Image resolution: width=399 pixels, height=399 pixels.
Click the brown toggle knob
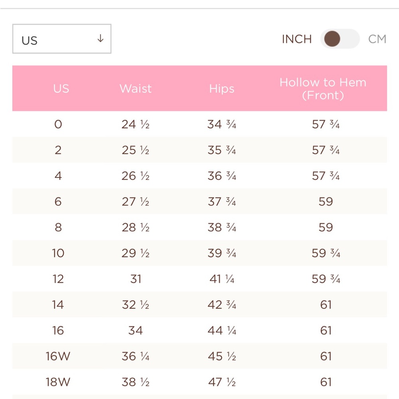coord(332,39)
